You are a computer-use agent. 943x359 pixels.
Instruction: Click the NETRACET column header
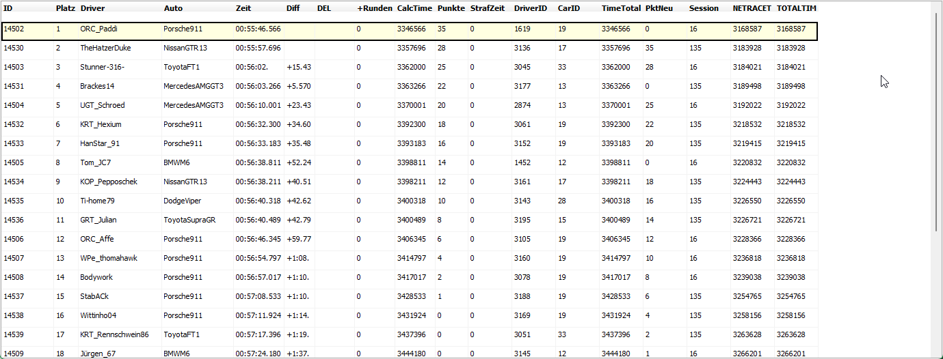(752, 8)
